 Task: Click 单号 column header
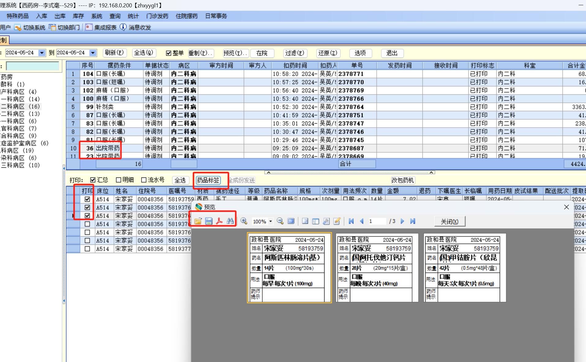tap(357, 65)
